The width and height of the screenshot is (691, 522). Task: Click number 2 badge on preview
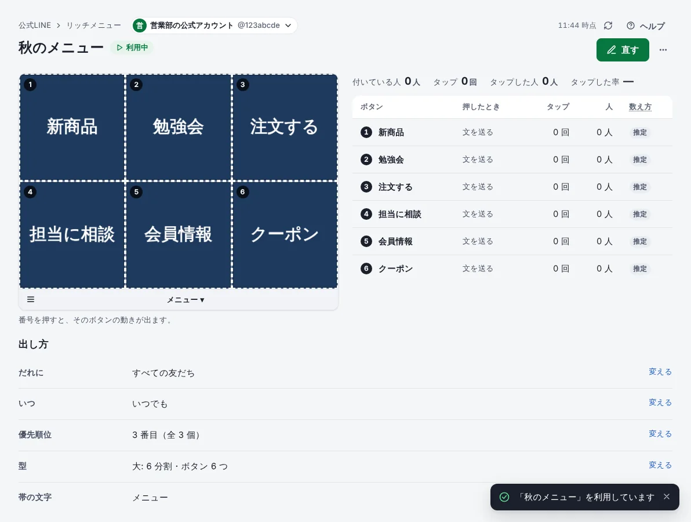136,85
